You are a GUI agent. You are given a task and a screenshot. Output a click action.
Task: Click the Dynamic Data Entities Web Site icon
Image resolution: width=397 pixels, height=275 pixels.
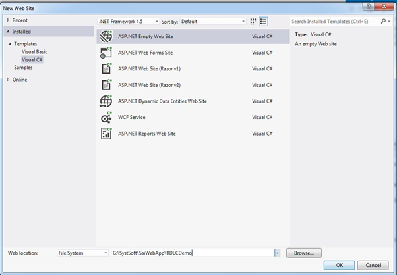(106, 101)
